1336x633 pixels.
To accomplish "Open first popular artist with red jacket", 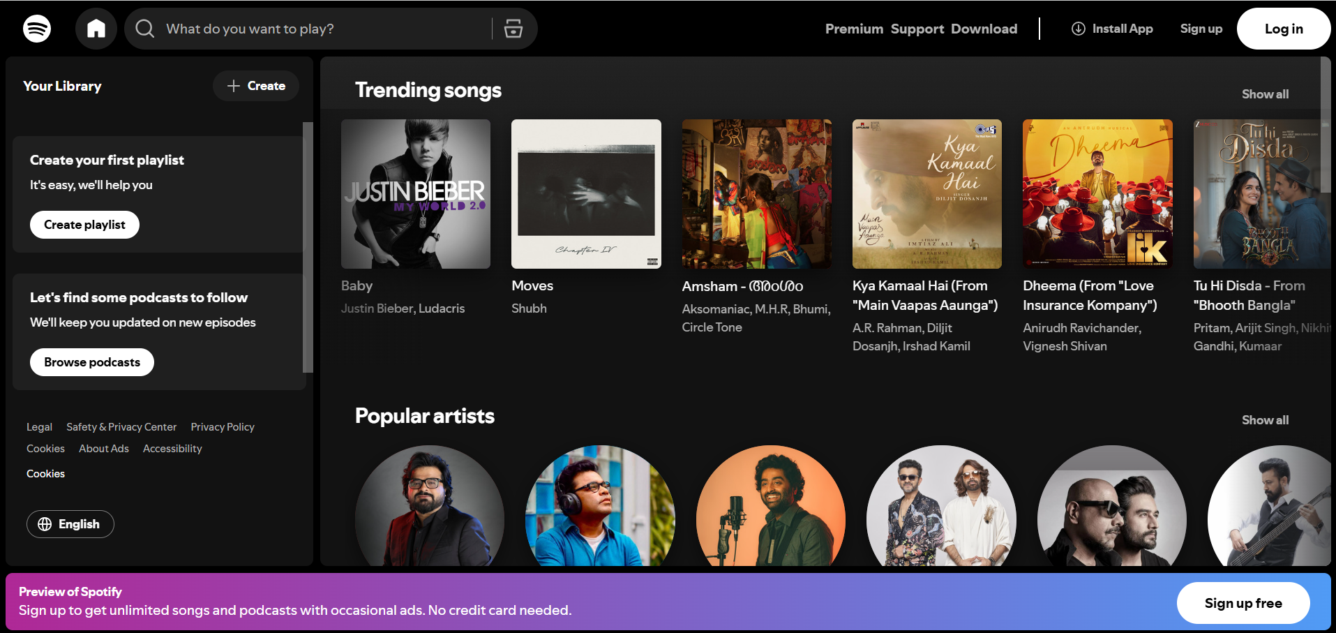I will point(430,506).
